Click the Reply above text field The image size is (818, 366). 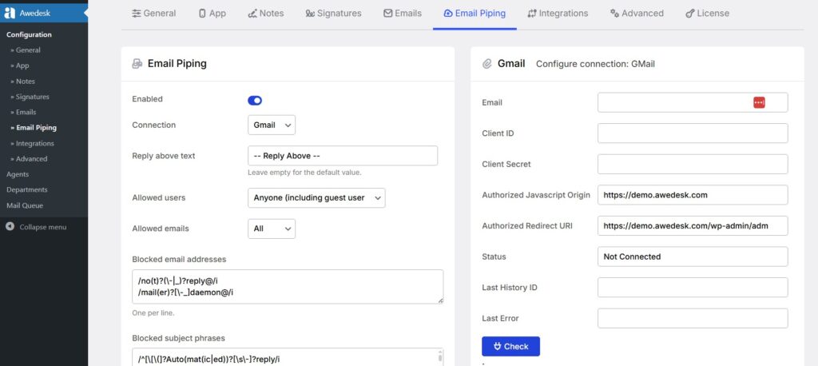(x=343, y=156)
